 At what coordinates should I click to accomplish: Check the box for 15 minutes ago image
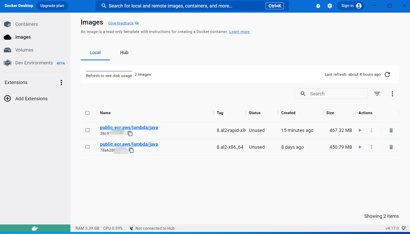coord(87,130)
